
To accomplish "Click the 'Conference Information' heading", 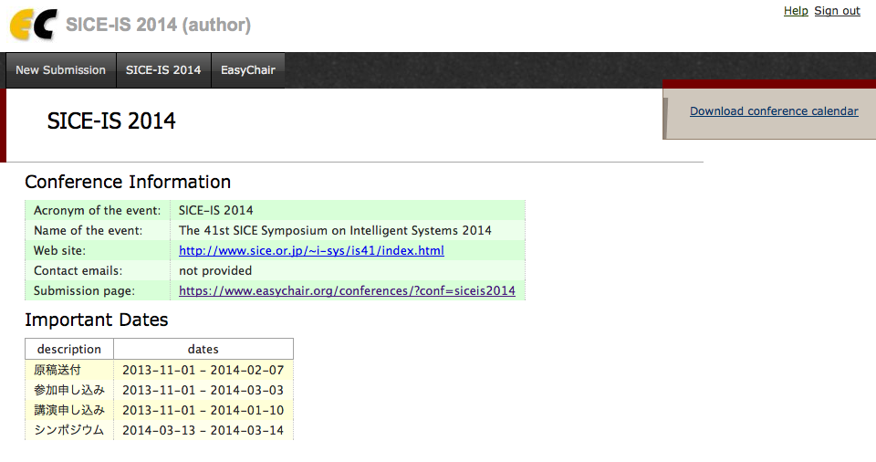I will (x=128, y=182).
